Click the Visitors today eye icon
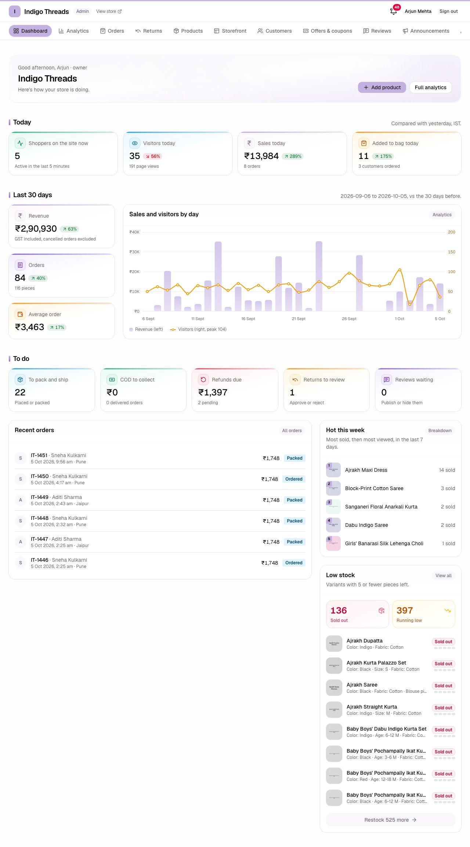The height and width of the screenshot is (847, 470). pos(135,143)
